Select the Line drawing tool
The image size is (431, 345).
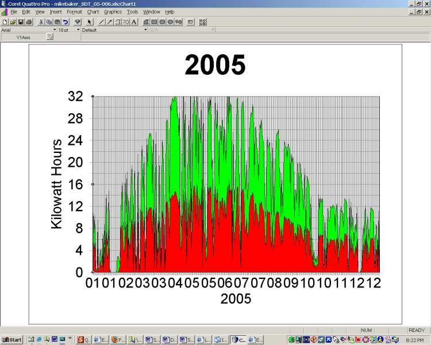pos(102,22)
